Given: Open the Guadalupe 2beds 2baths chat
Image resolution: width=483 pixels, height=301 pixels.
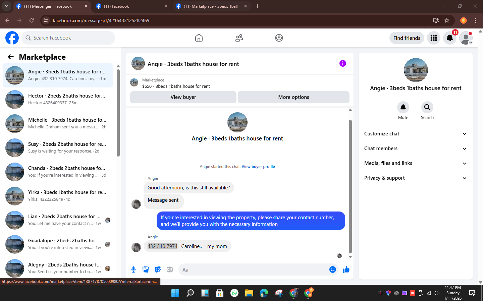Looking at the screenshot, I should [x=58, y=244].
